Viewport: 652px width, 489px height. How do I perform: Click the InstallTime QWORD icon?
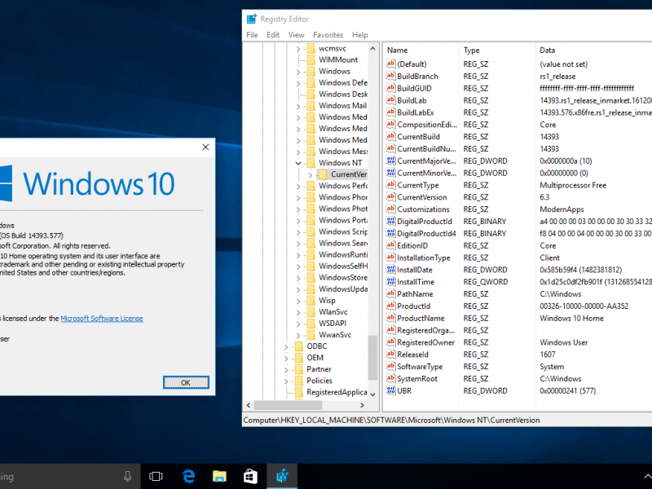[390, 281]
